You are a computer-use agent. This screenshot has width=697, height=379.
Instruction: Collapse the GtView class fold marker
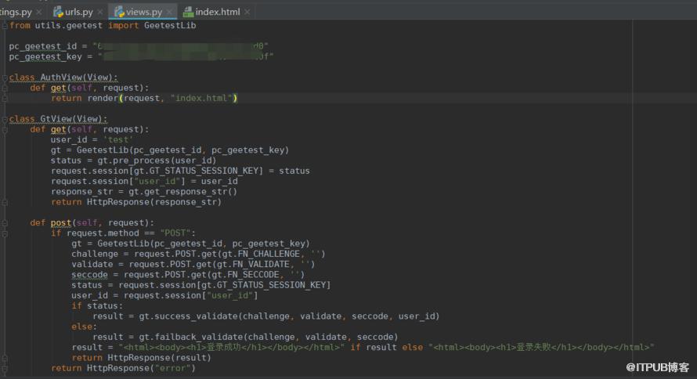(5, 119)
